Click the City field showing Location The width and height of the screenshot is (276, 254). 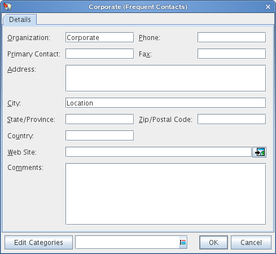click(166, 103)
